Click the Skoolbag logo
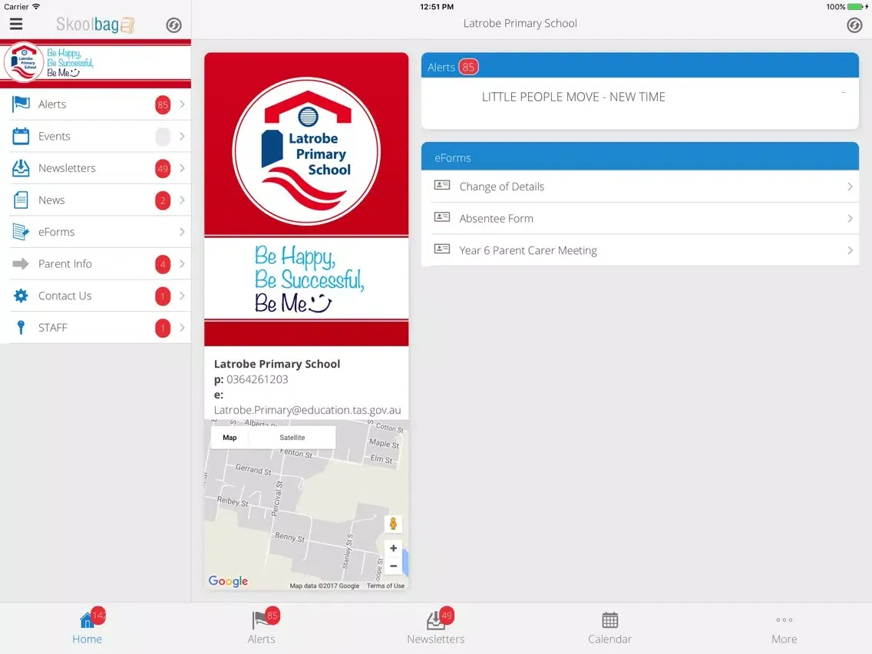872x654 pixels. (x=95, y=25)
